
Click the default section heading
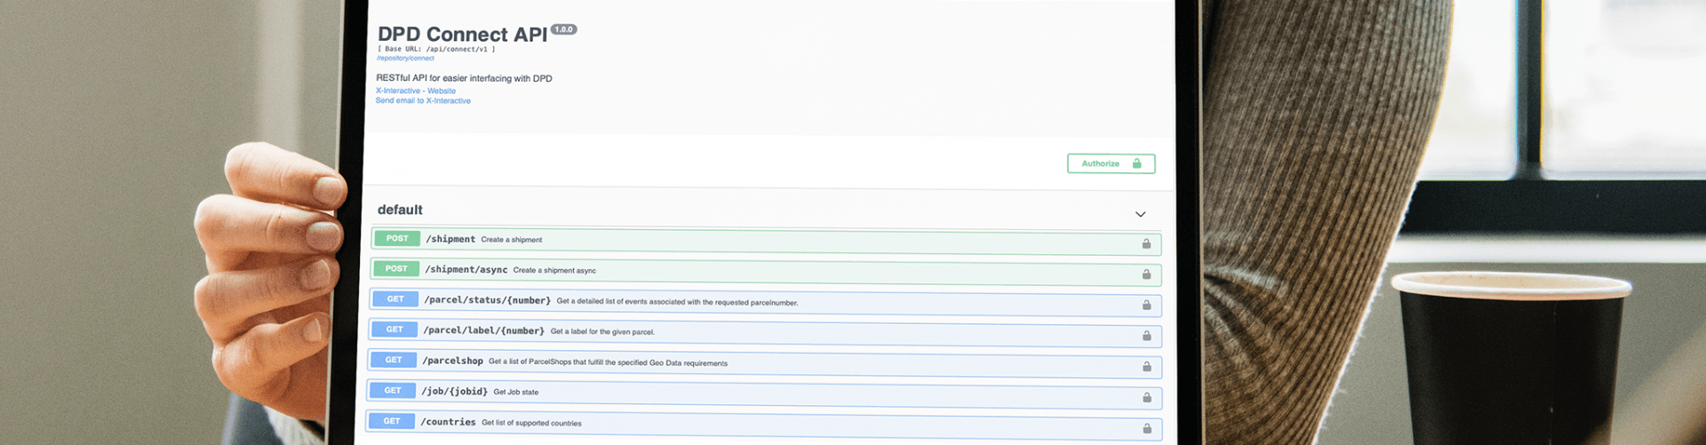tap(400, 210)
